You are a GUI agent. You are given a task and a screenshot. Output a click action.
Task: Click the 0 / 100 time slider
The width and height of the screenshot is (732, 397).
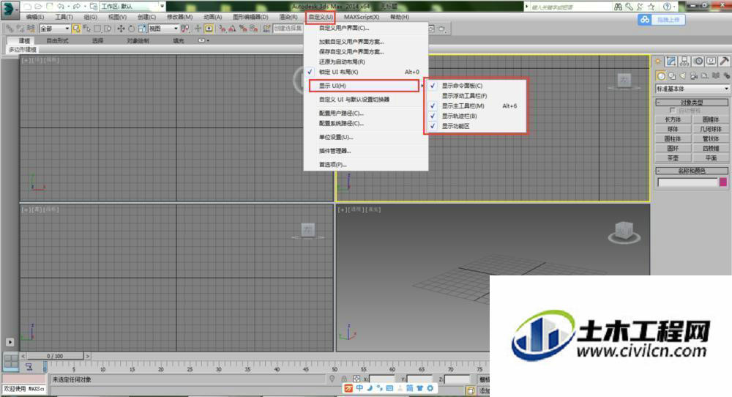tap(55, 356)
